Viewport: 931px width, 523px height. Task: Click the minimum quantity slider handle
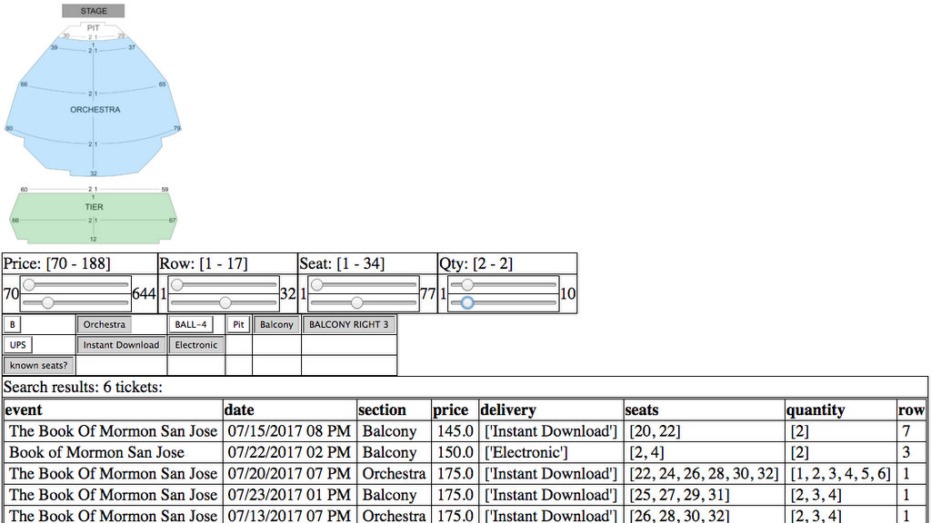click(467, 285)
